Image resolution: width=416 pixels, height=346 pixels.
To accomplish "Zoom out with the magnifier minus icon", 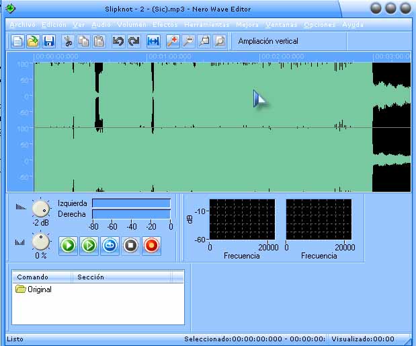I will click(188, 42).
